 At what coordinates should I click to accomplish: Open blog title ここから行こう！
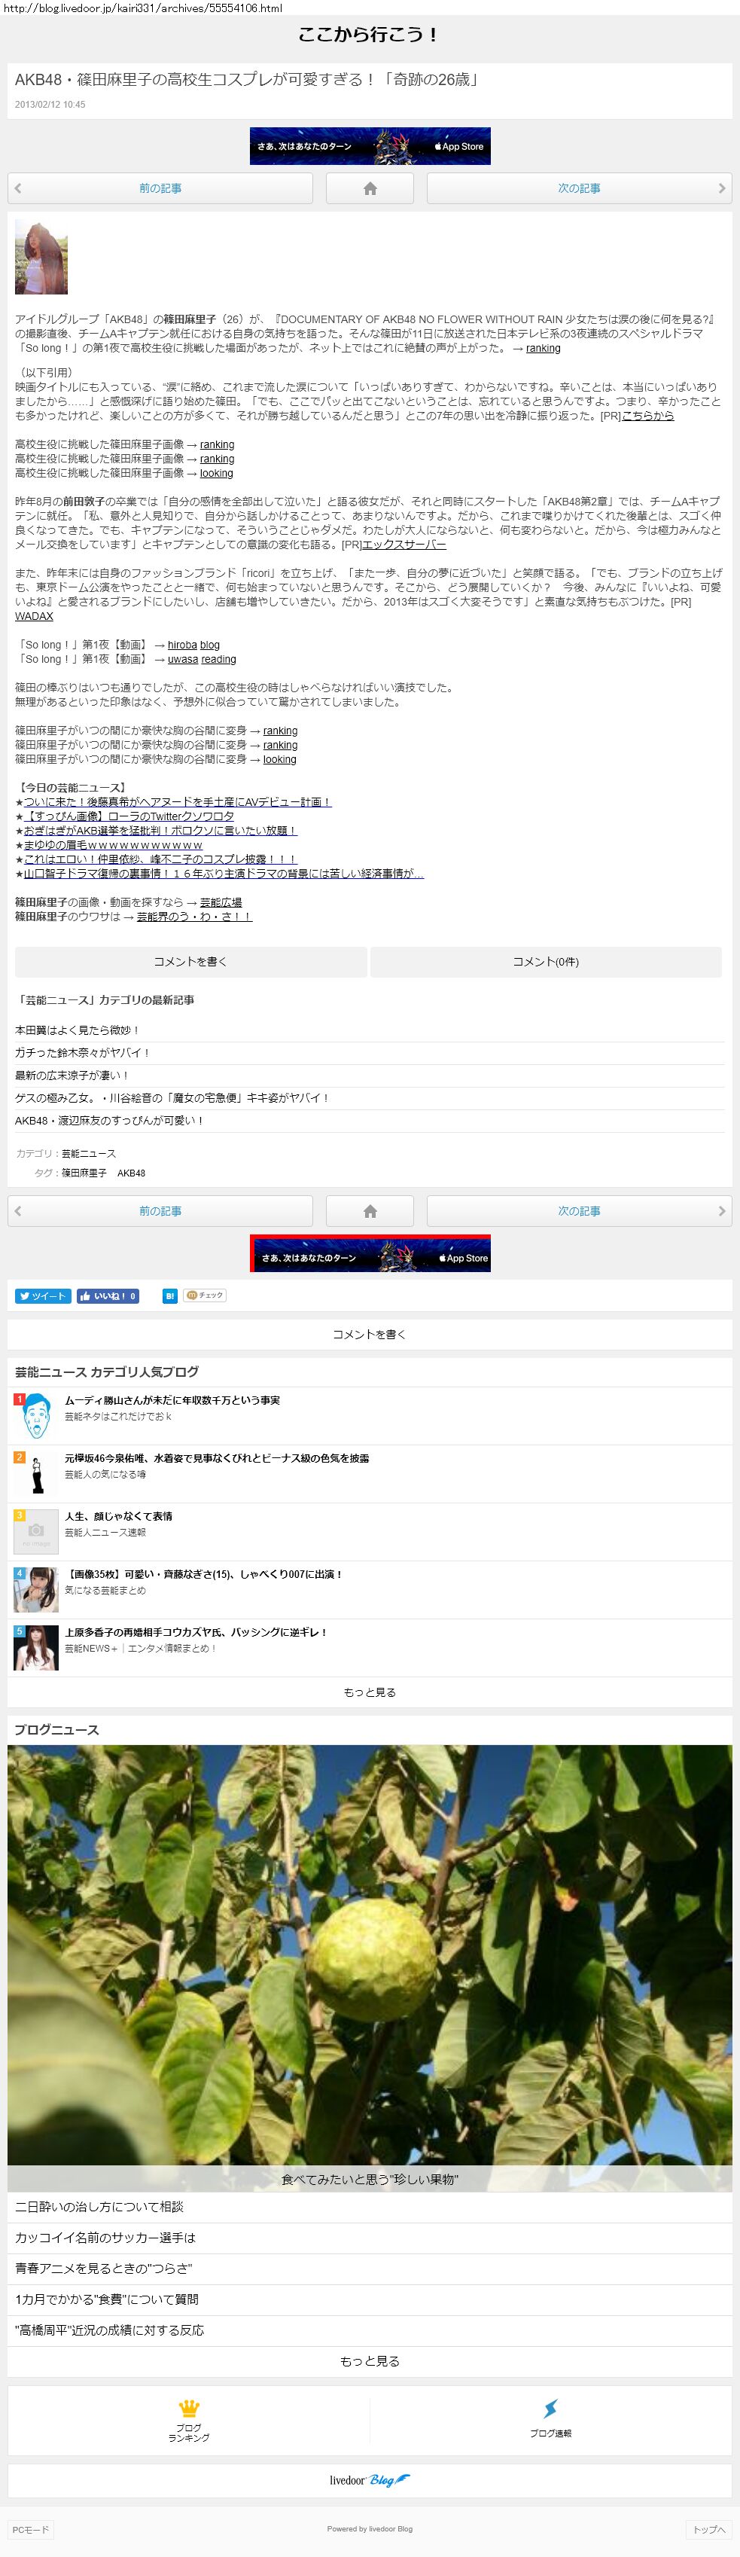tap(370, 35)
